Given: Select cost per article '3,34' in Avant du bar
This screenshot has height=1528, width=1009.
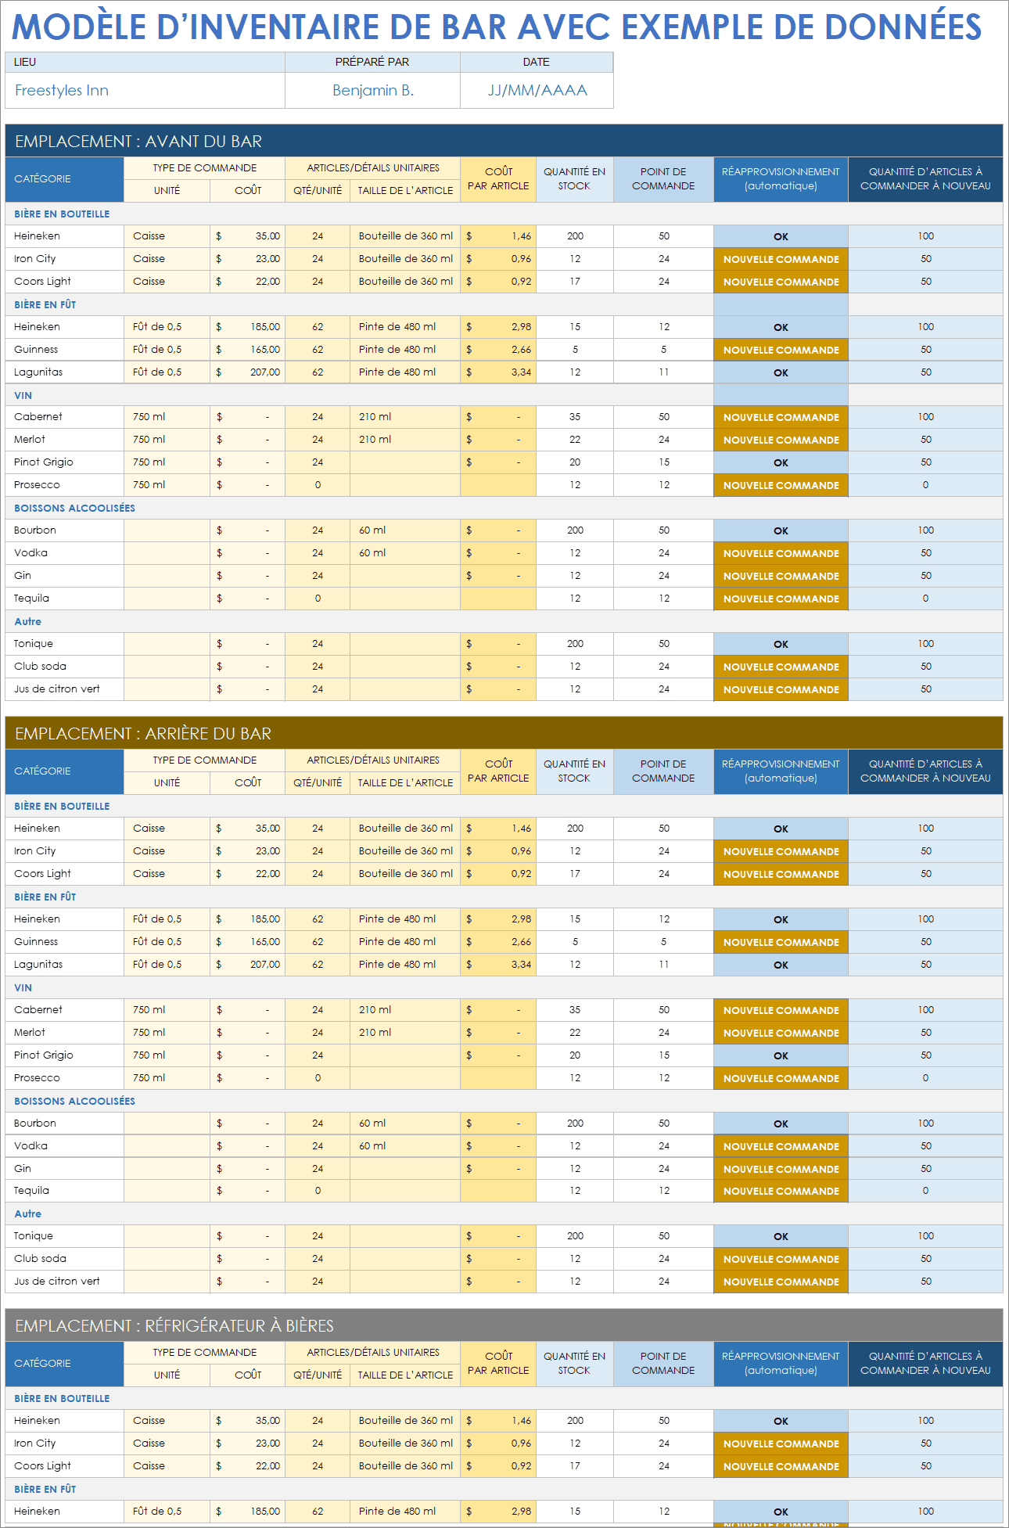Looking at the screenshot, I should 498,372.
